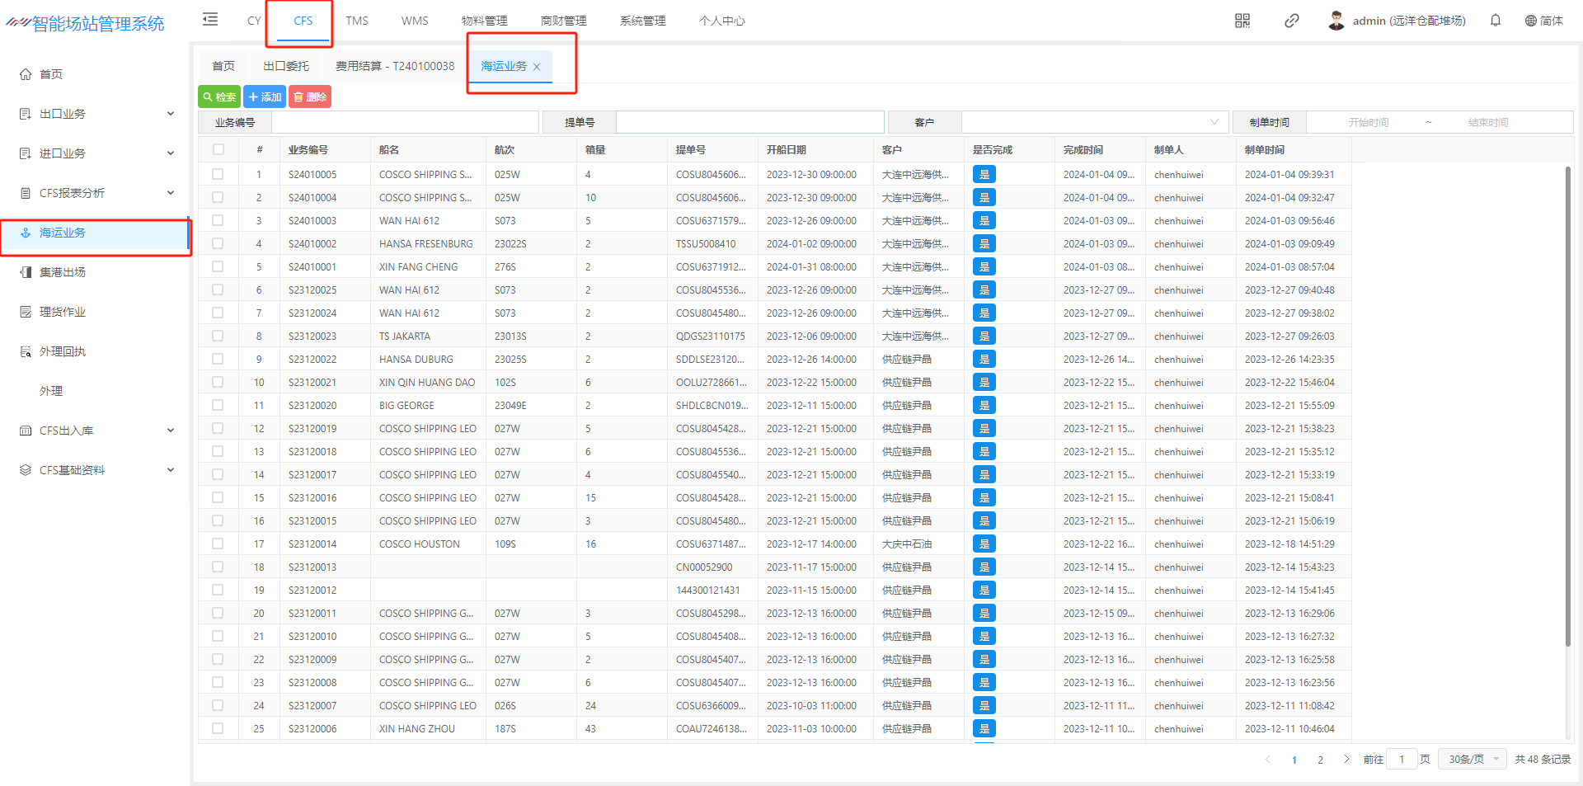
Task: Open 集港出场 in the sidebar
Action: click(x=63, y=272)
